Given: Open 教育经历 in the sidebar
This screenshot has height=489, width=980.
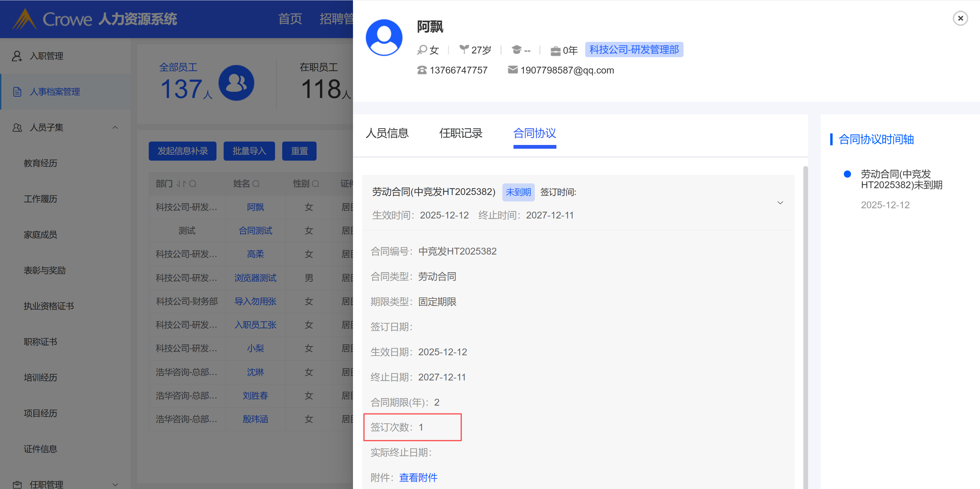Looking at the screenshot, I should click(40, 163).
